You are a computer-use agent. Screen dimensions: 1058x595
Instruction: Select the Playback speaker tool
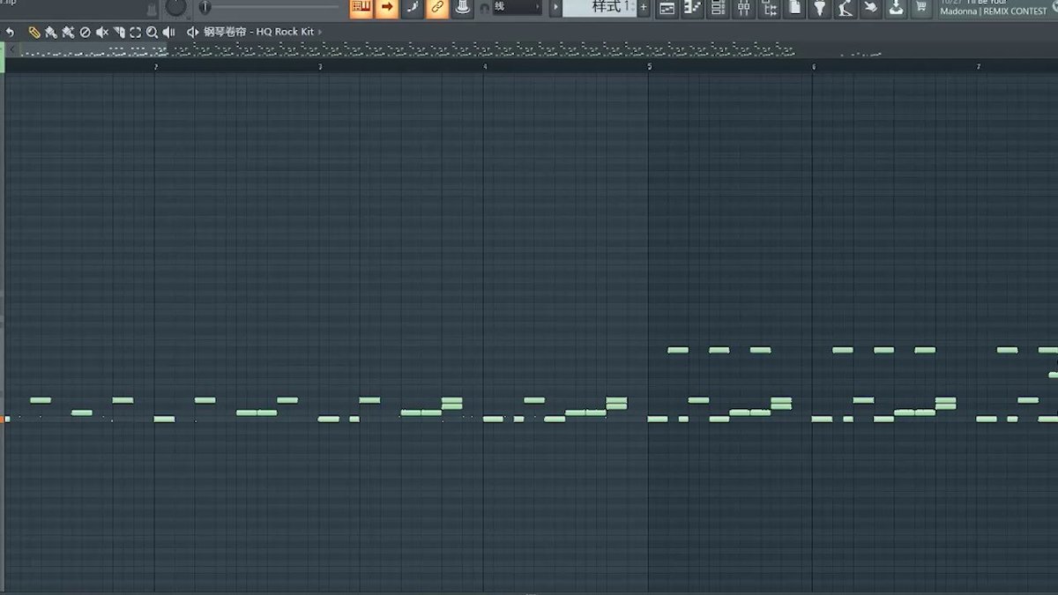pyautogui.click(x=168, y=32)
